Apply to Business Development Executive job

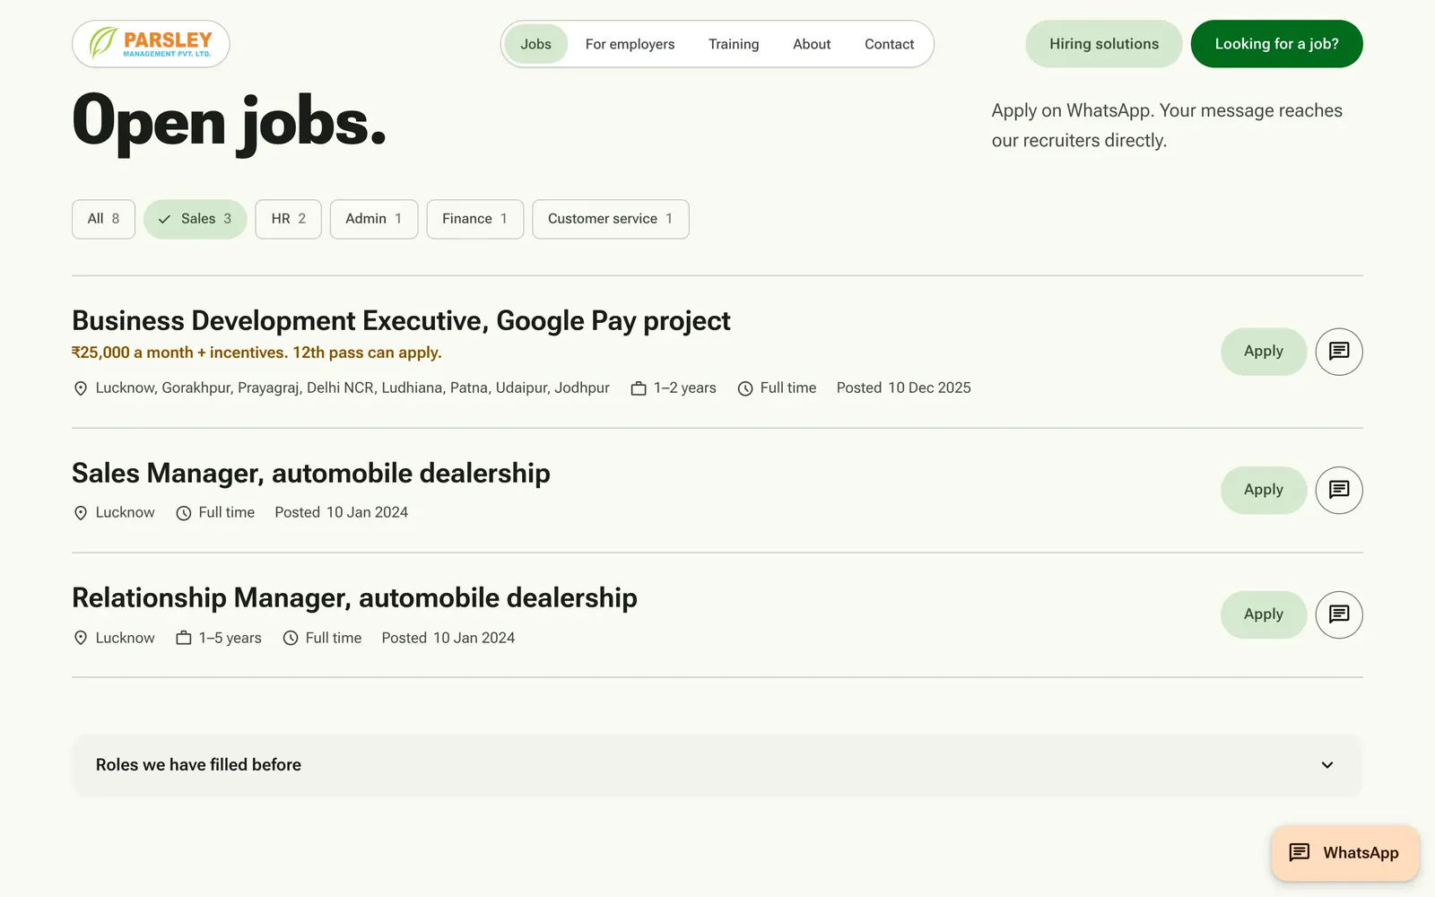(x=1263, y=352)
